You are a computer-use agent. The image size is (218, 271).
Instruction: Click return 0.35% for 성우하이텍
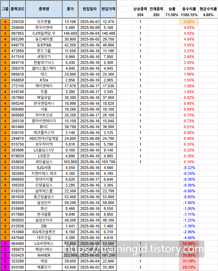click(189, 144)
